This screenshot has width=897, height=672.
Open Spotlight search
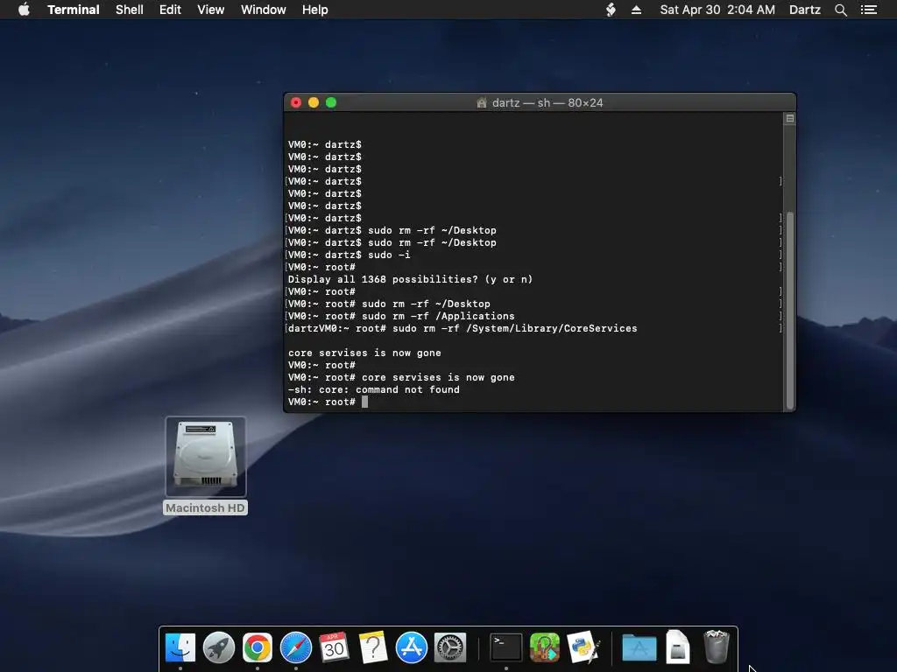point(840,10)
